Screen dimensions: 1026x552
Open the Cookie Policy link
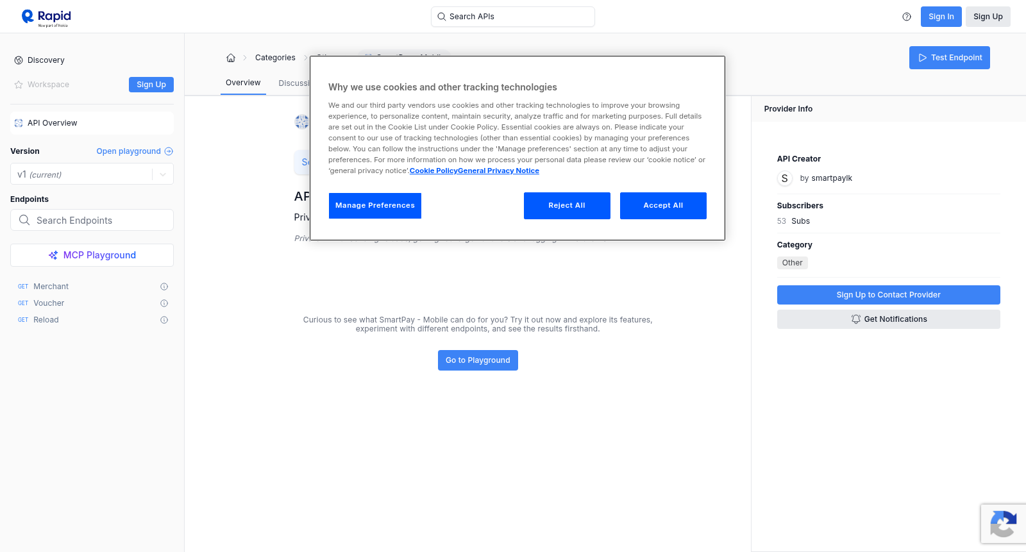pos(433,171)
